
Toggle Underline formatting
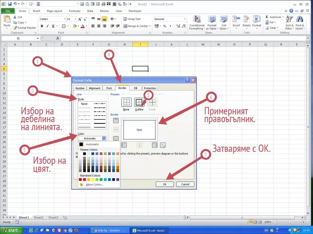coord(53,26)
